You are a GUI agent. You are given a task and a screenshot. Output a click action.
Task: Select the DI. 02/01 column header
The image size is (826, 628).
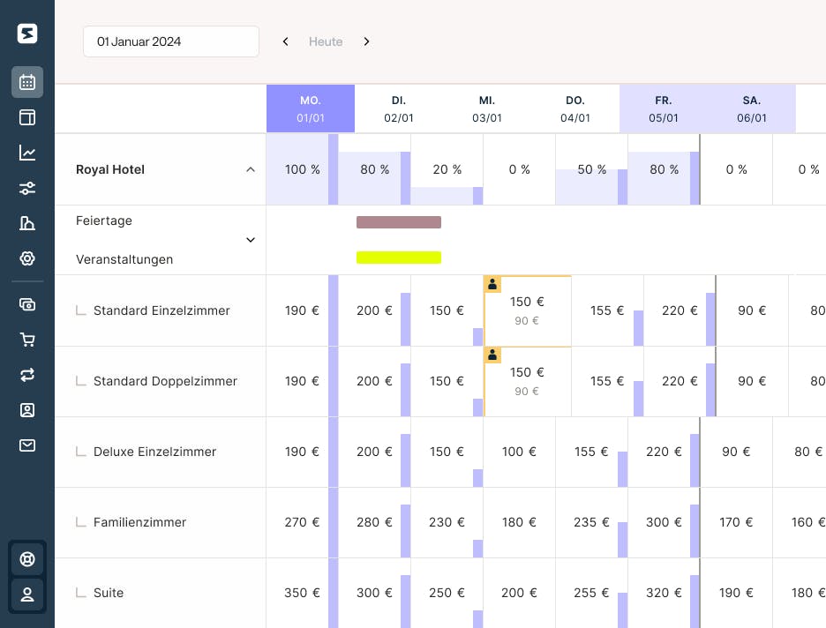(x=399, y=108)
